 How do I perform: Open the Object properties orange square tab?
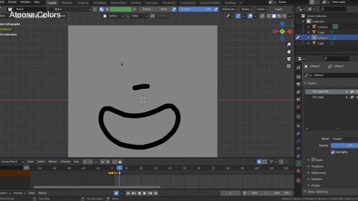click(x=298, y=126)
